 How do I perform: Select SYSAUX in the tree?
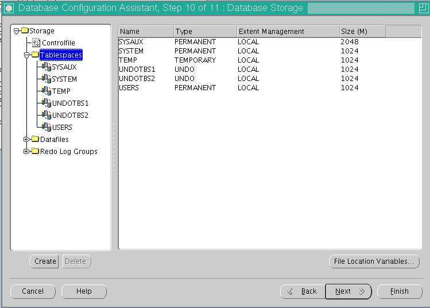64,67
